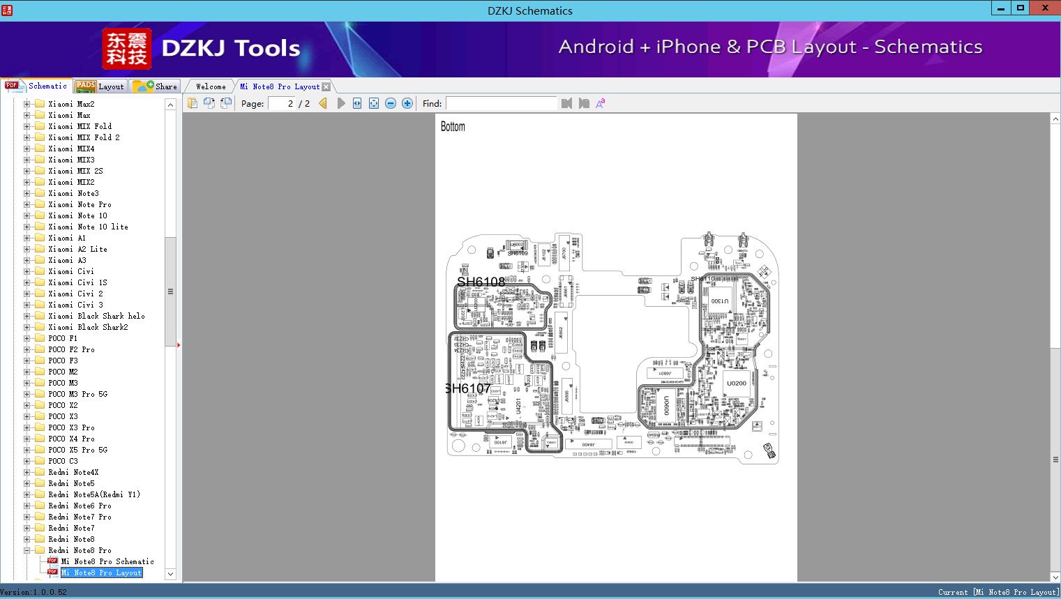1061x599 pixels.
Task: Switch to the Layout tab
Action: pyautogui.click(x=100, y=86)
